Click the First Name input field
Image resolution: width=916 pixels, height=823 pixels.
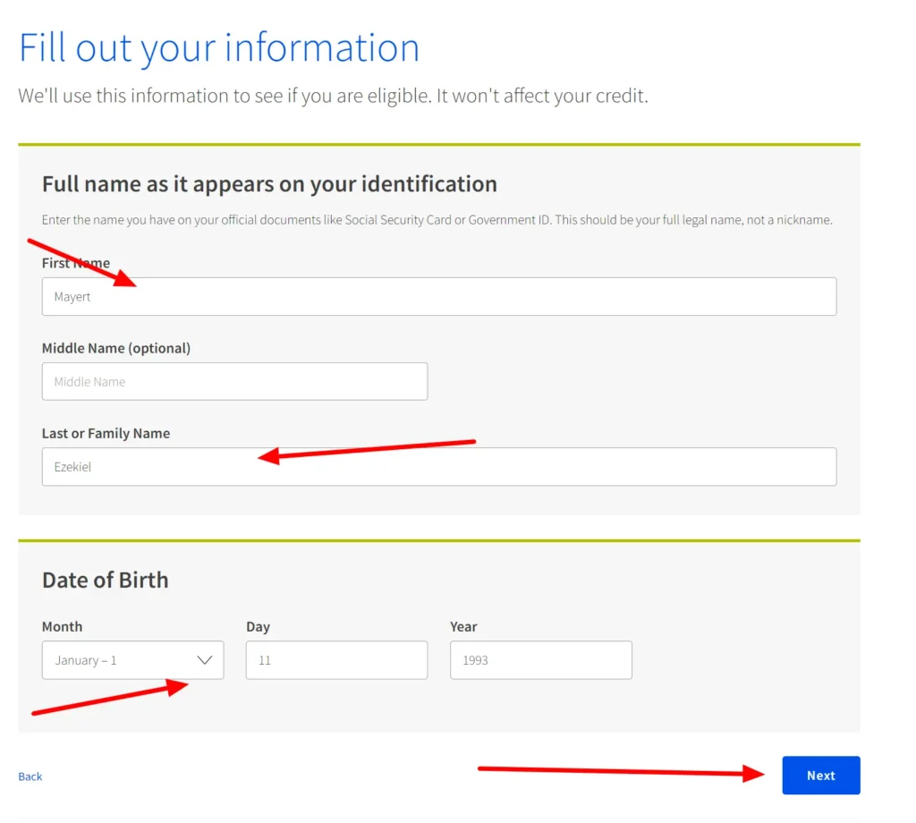point(438,296)
